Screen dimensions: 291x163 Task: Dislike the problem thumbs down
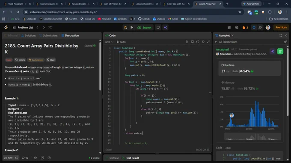coord(17,158)
